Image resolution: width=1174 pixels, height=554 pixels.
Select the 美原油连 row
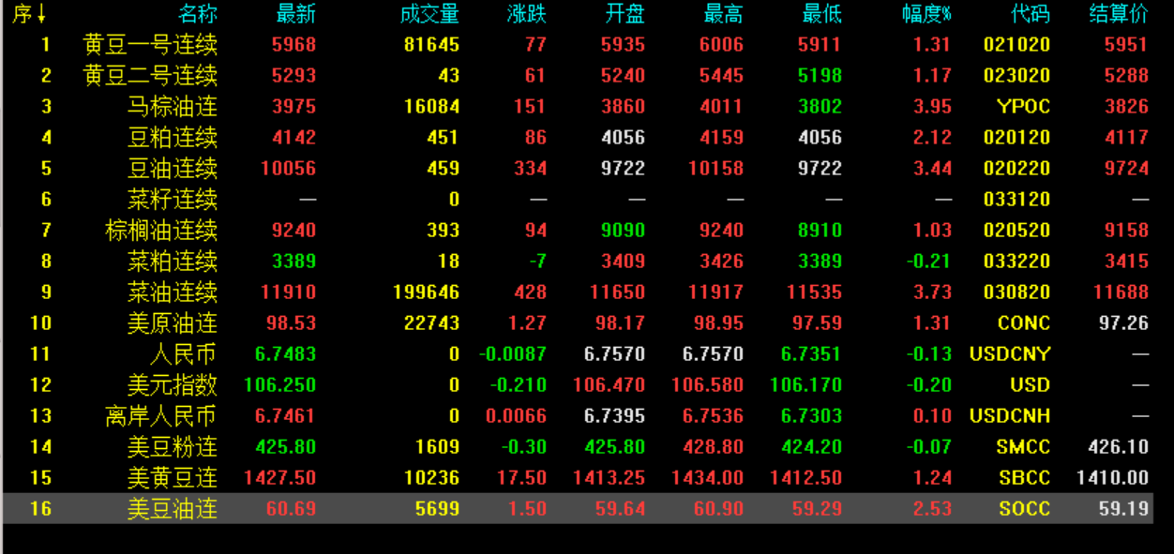[x=578, y=322]
